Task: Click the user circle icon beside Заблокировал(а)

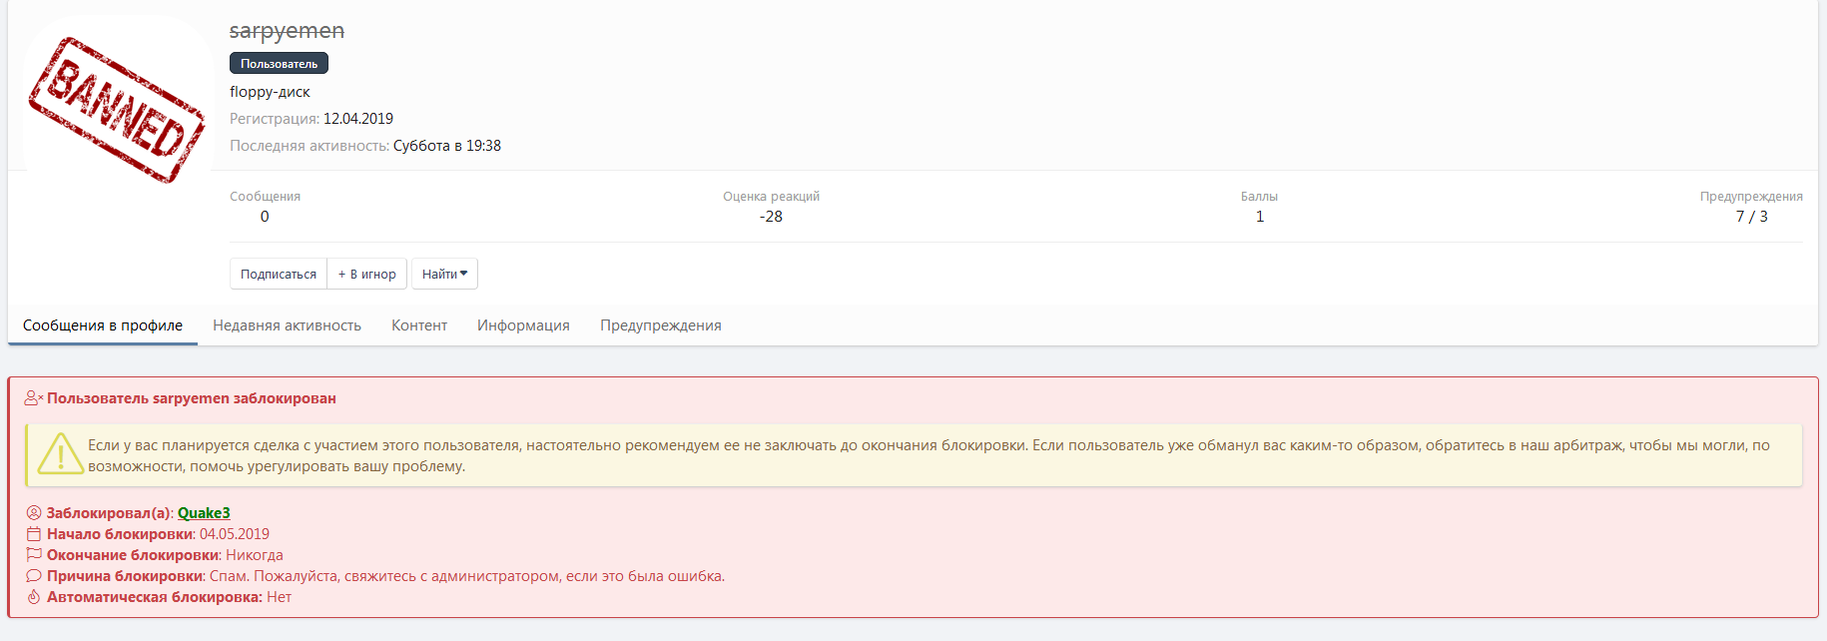Action: click(x=34, y=513)
